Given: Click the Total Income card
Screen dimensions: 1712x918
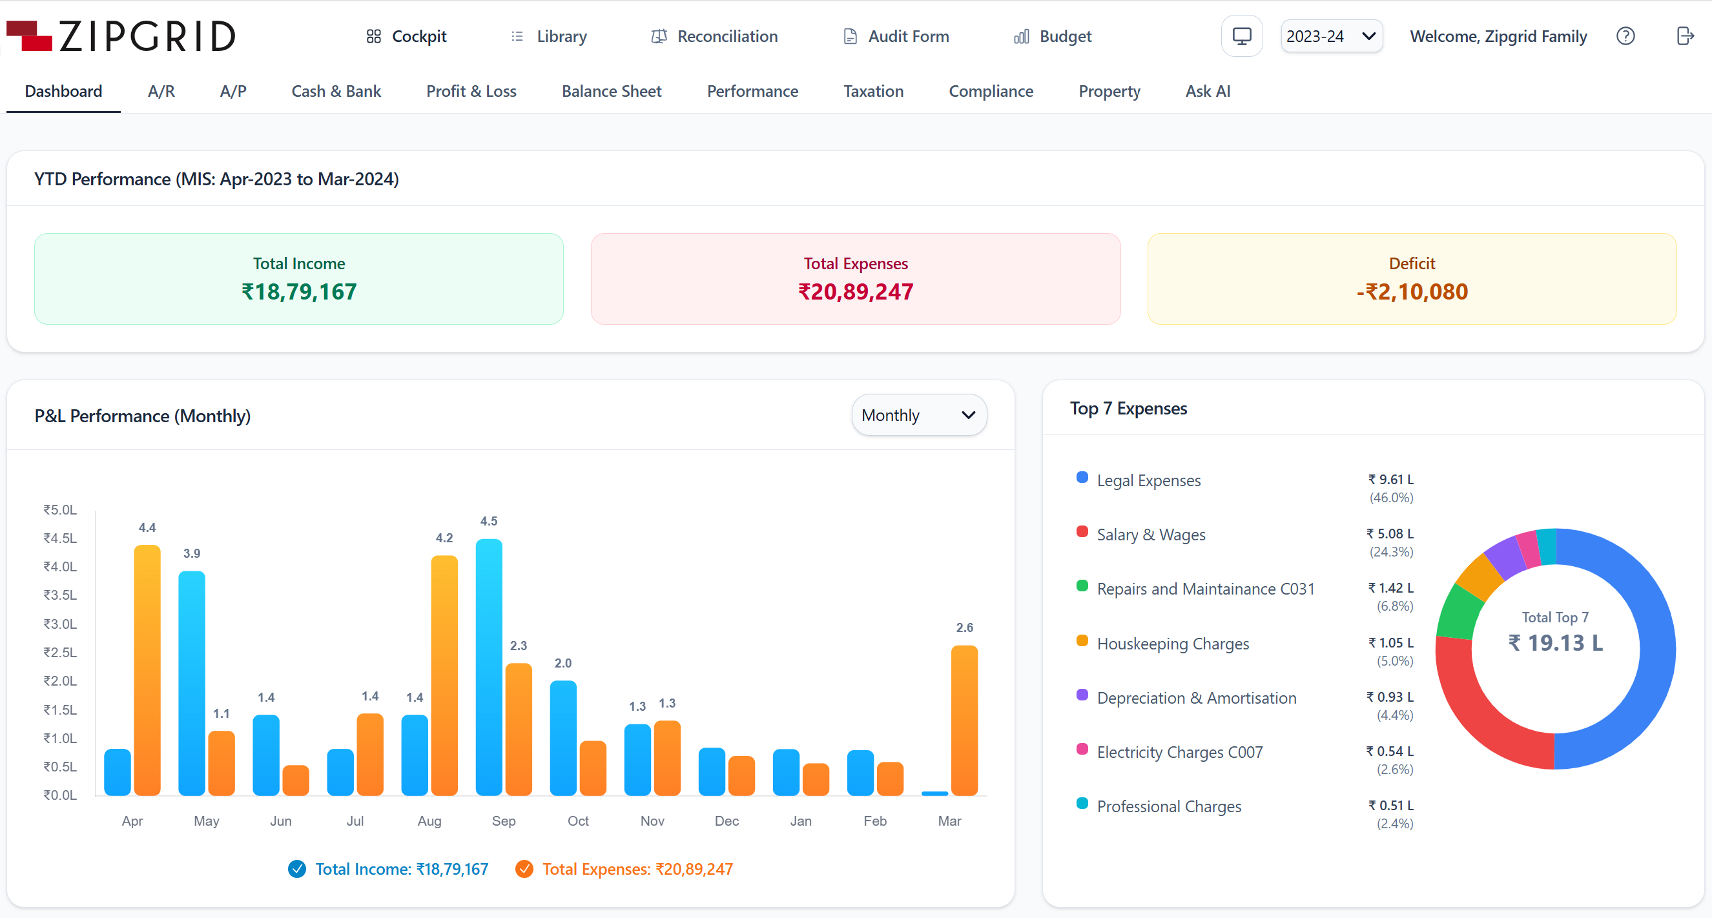Looking at the screenshot, I should 298,279.
